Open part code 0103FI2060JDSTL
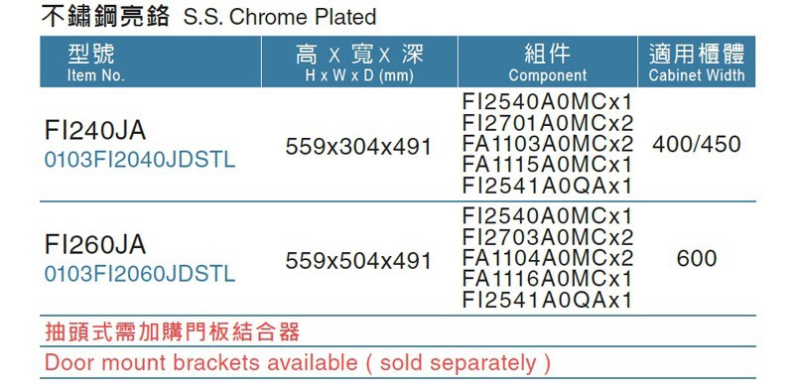This screenshot has width=794, height=389. click(x=140, y=274)
